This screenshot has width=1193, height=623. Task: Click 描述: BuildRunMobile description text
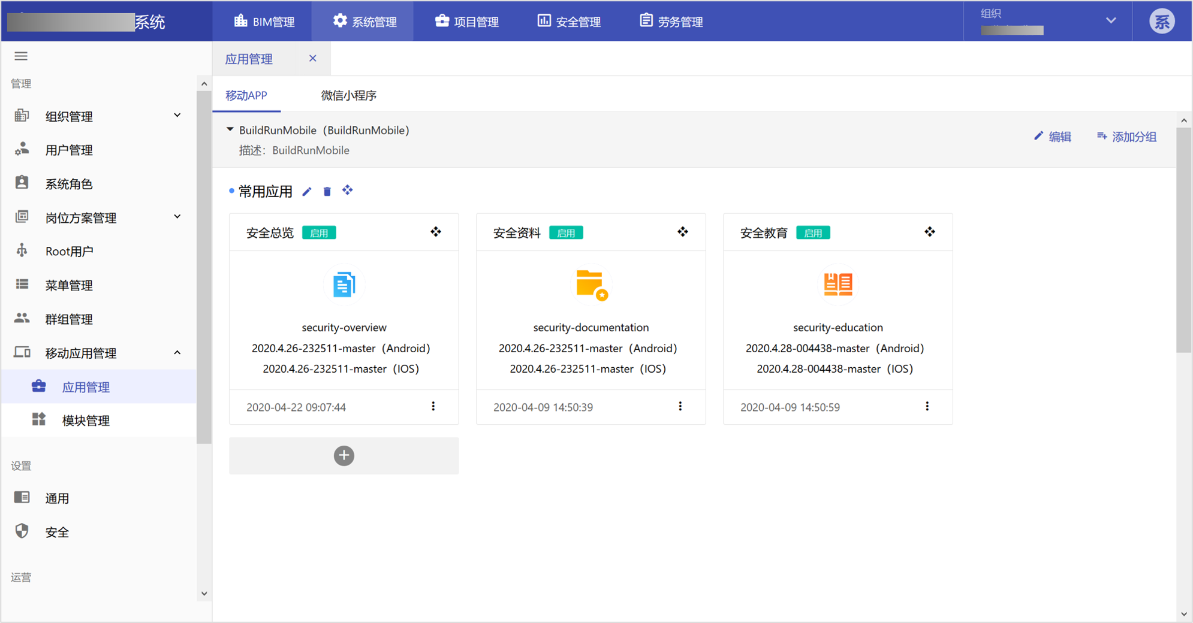coord(294,150)
